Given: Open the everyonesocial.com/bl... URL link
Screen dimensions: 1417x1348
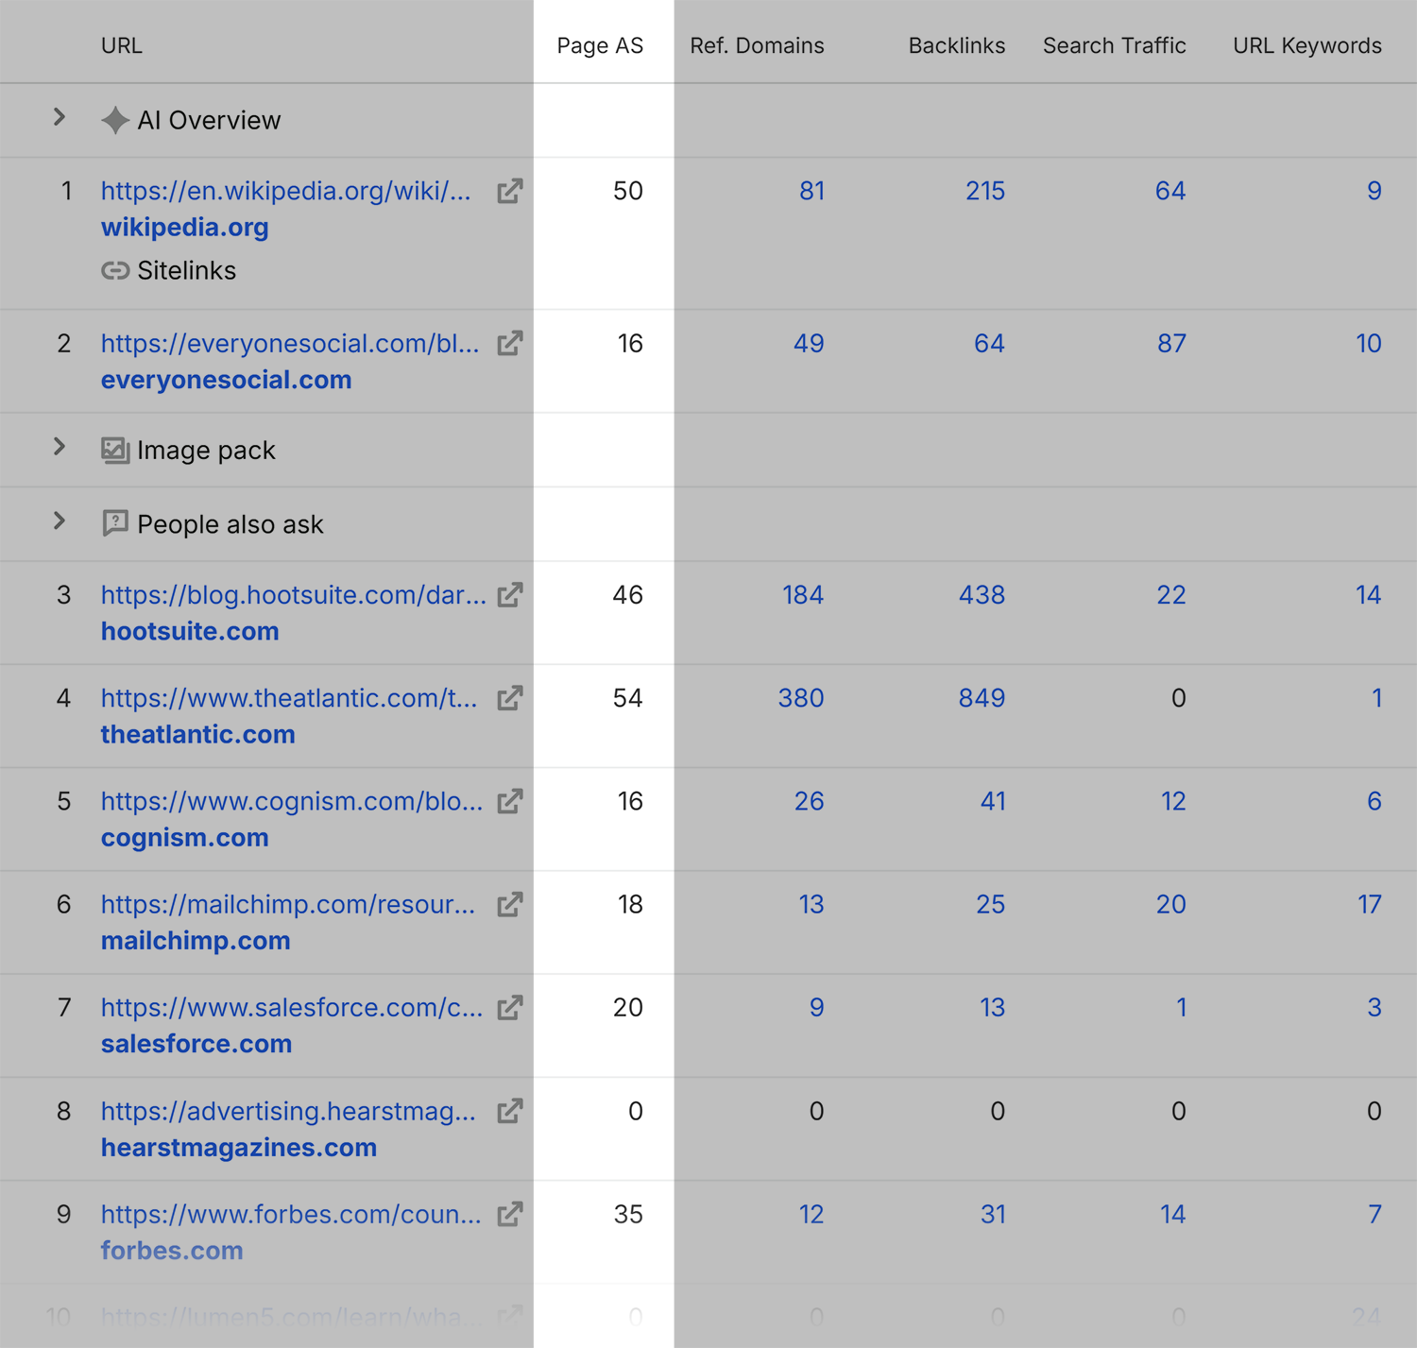Looking at the screenshot, I should point(290,343).
